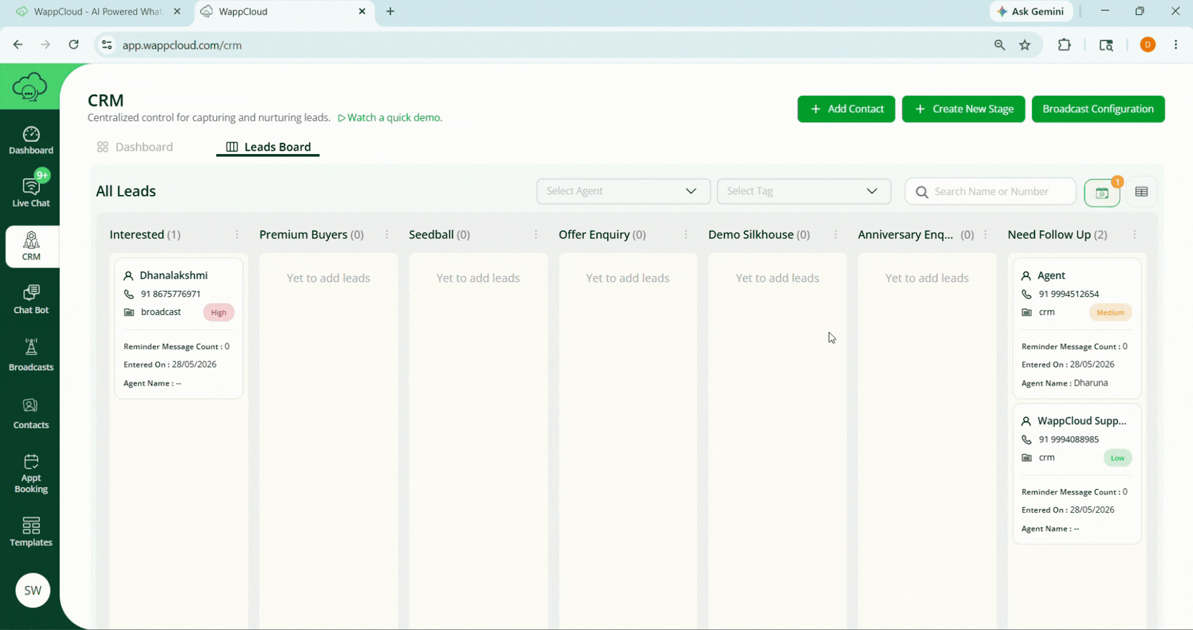Open Appt Booking in the sidebar
This screenshot has width=1193, height=630.
coord(31,473)
